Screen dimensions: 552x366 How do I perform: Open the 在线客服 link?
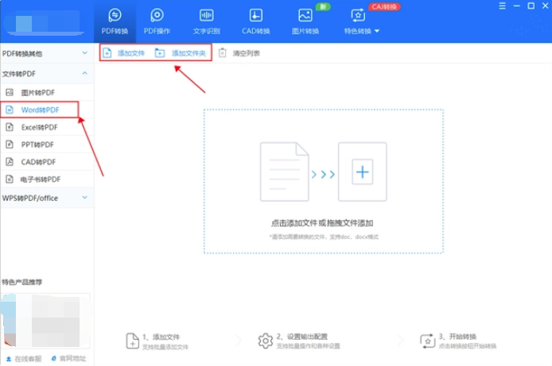[x=24, y=359]
